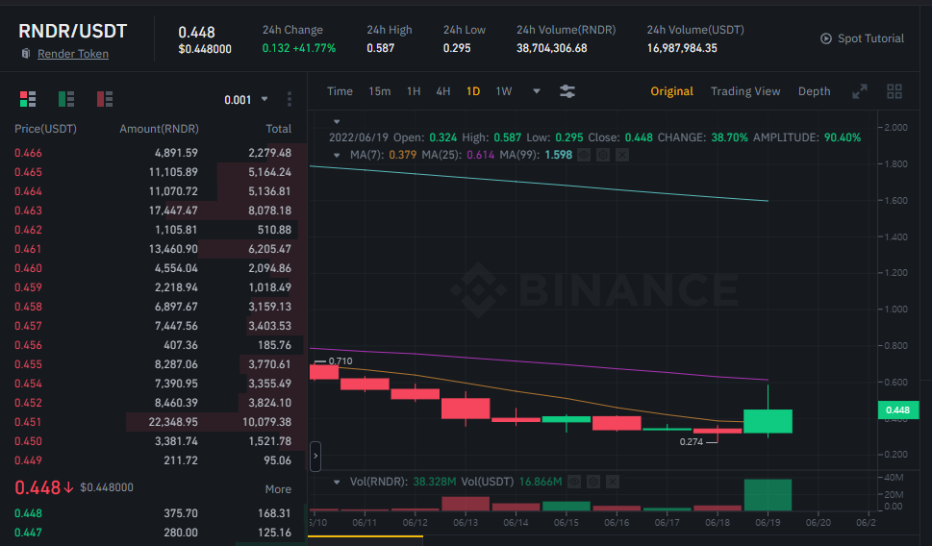Screen dimensions: 932x546
Task: Select the Time chart interval
Action: [x=340, y=91]
